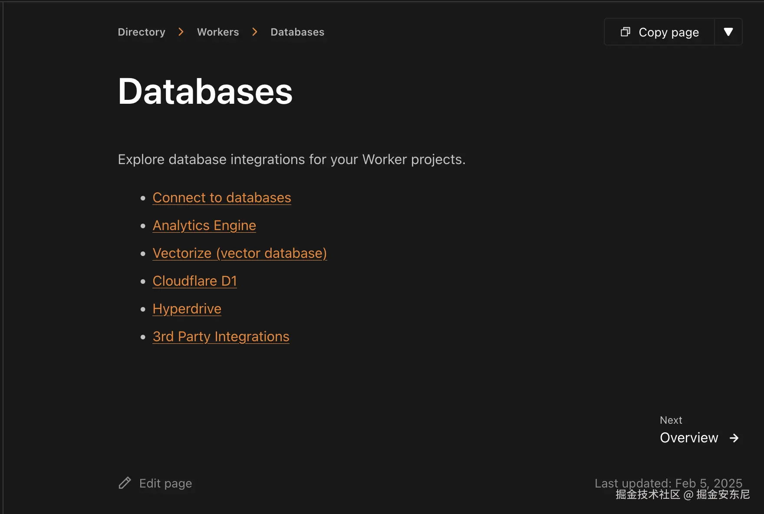Click the right arrow icon next to Overview
This screenshot has width=764, height=514.
pyautogui.click(x=734, y=438)
